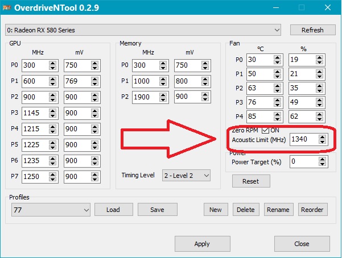The image size is (342, 258).
Task: Decrease Memory P0 mV with down arrow
Action: [x=205, y=68]
